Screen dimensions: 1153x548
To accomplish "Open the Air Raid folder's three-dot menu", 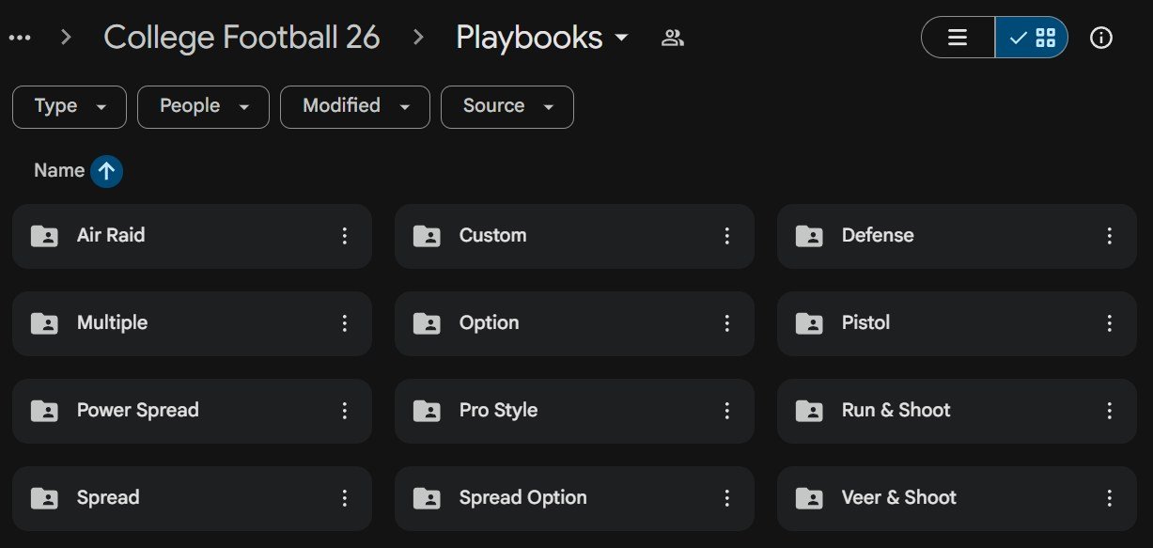I will (x=345, y=236).
